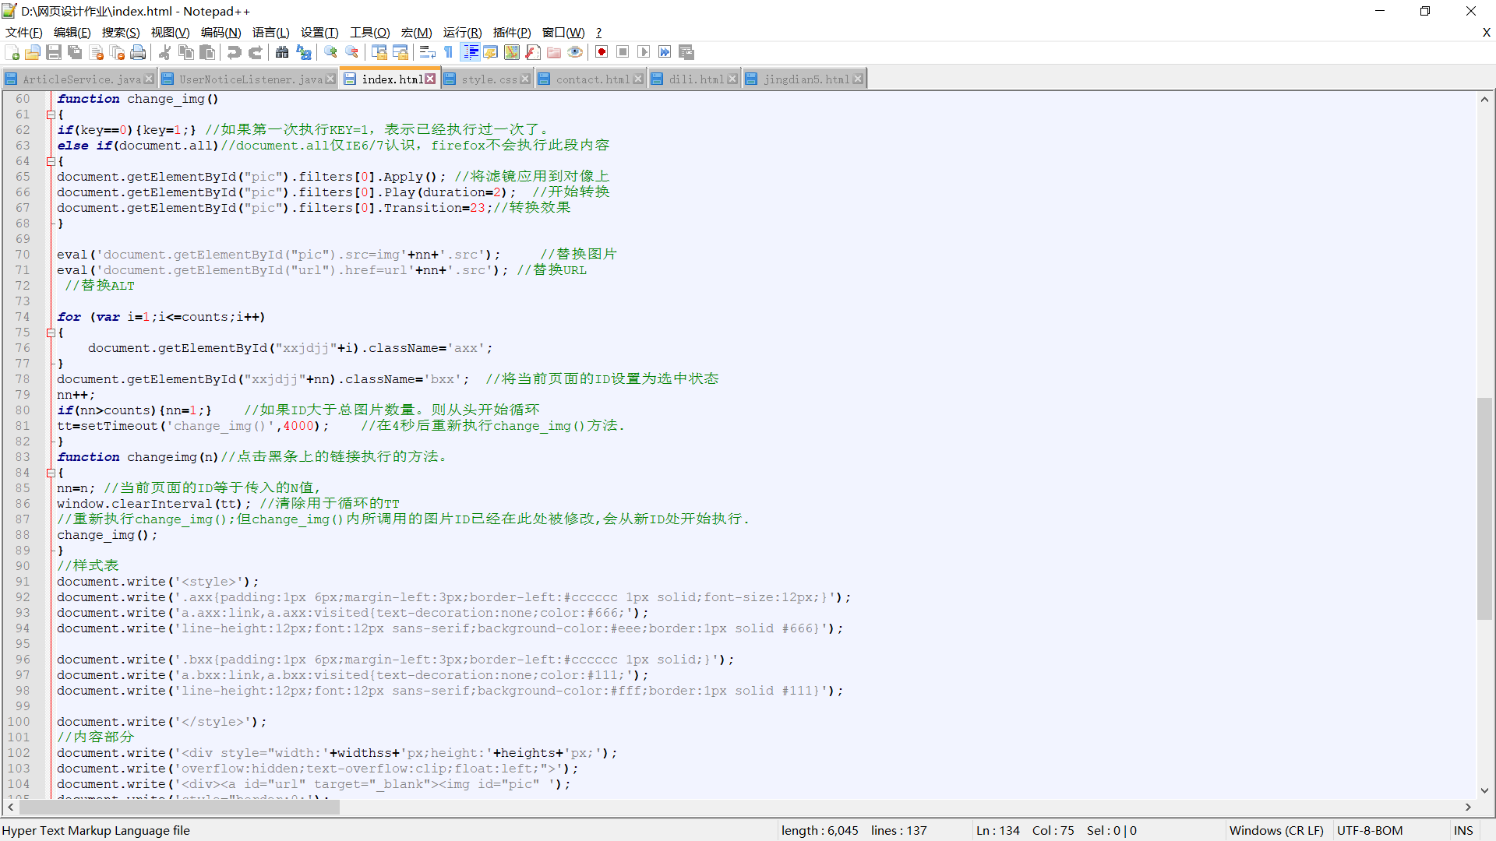Toggle word wrap toolbar button

[427, 52]
